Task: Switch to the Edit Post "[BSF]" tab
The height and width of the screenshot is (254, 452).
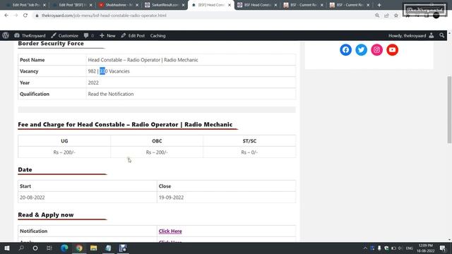Action: [x=72, y=5]
